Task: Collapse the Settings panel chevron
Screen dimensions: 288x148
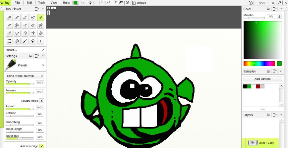Action: pos(43,56)
